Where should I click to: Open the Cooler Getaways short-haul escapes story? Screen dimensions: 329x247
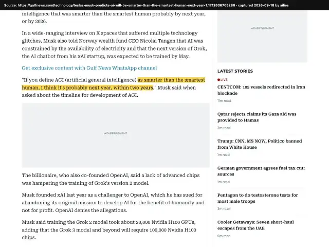255,225
